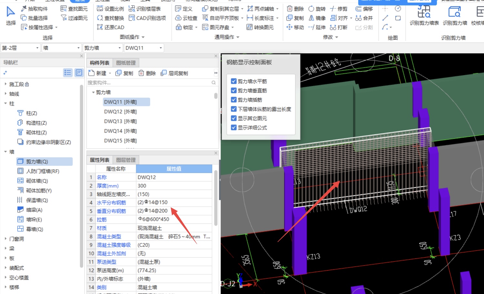Click 复制 in component list toolbar
This screenshot has width=484, height=294.
[124, 73]
